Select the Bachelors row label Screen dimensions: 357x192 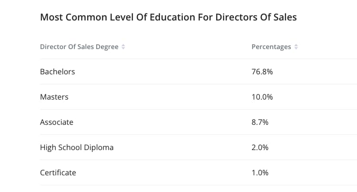58,71
